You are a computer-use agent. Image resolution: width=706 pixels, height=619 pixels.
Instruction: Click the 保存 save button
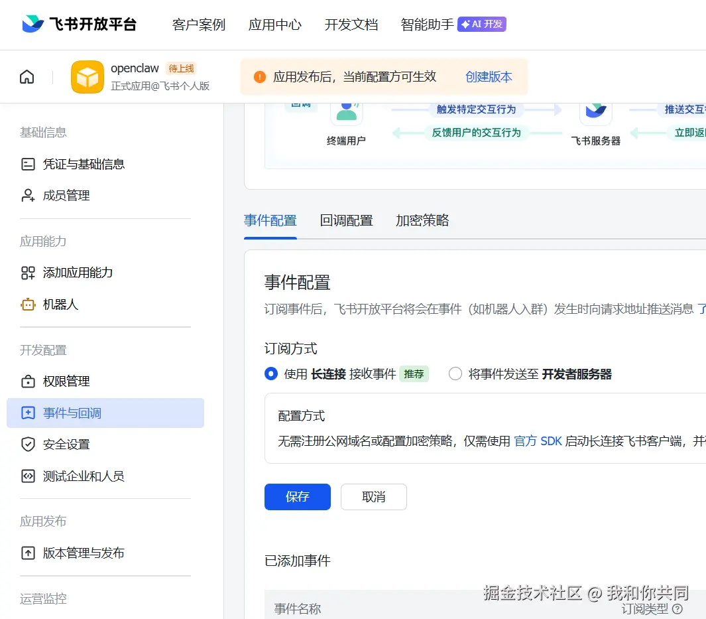click(297, 496)
